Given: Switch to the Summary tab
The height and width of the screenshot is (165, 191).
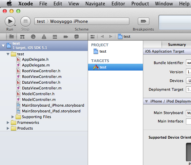Looking at the screenshot, I should click(177, 45).
